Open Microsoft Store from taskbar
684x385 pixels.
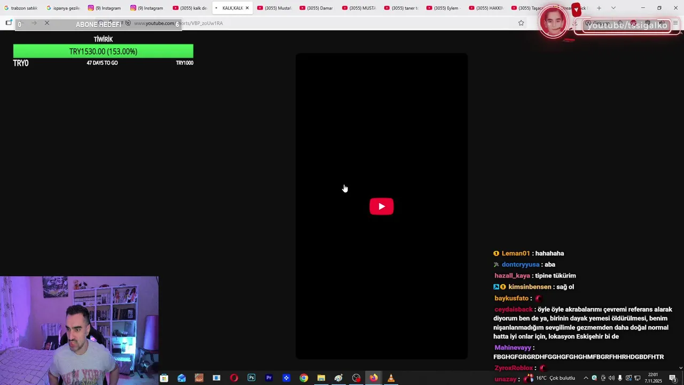[164, 378]
